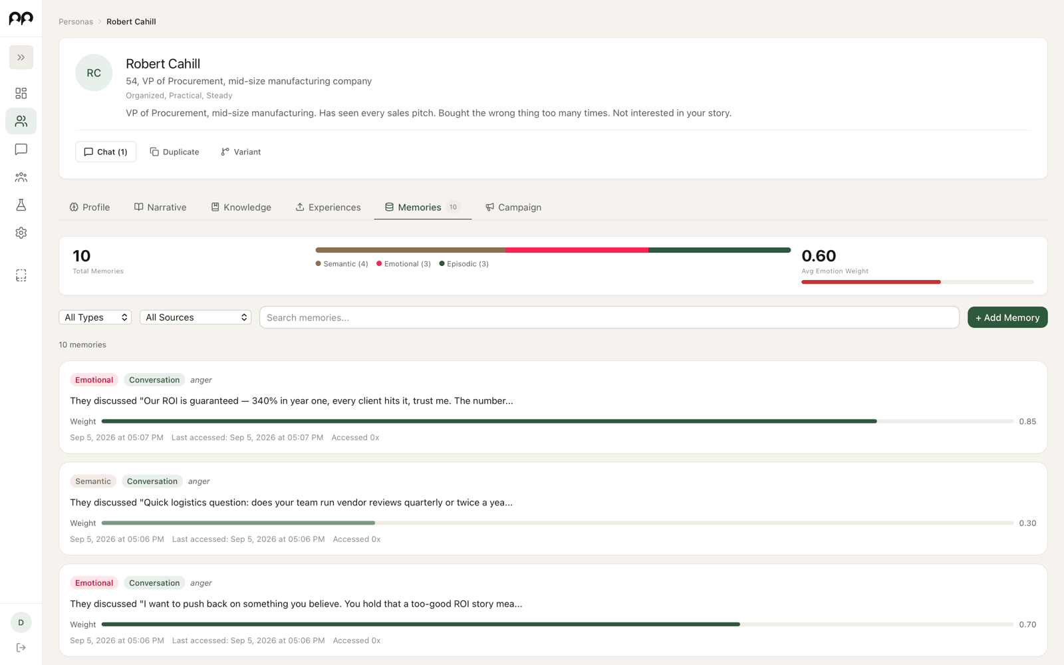Create a Variant of the persona
Image resolution: width=1064 pixels, height=665 pixels.
coord(241,152)
